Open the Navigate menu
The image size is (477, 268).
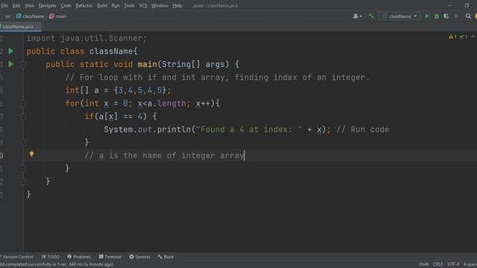(47, 5)
